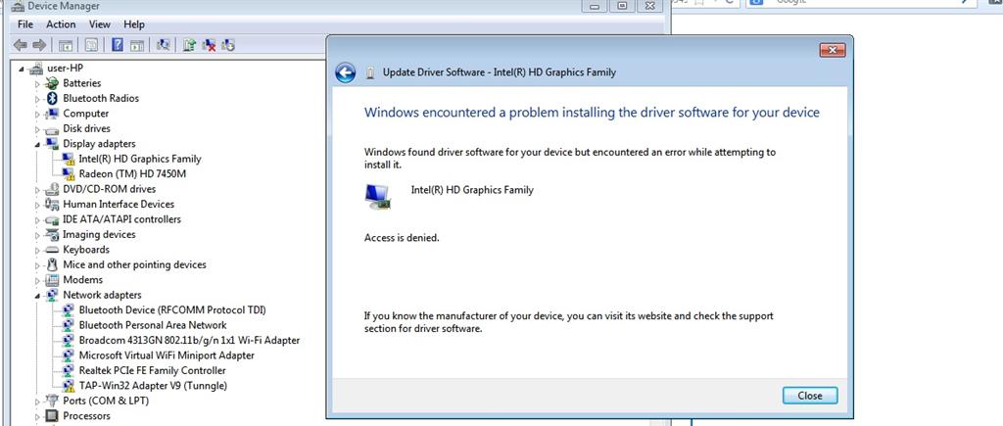Click the 'Access is denied.' error text
This screenshot has height=426, width=1003.
coord(402,238)
